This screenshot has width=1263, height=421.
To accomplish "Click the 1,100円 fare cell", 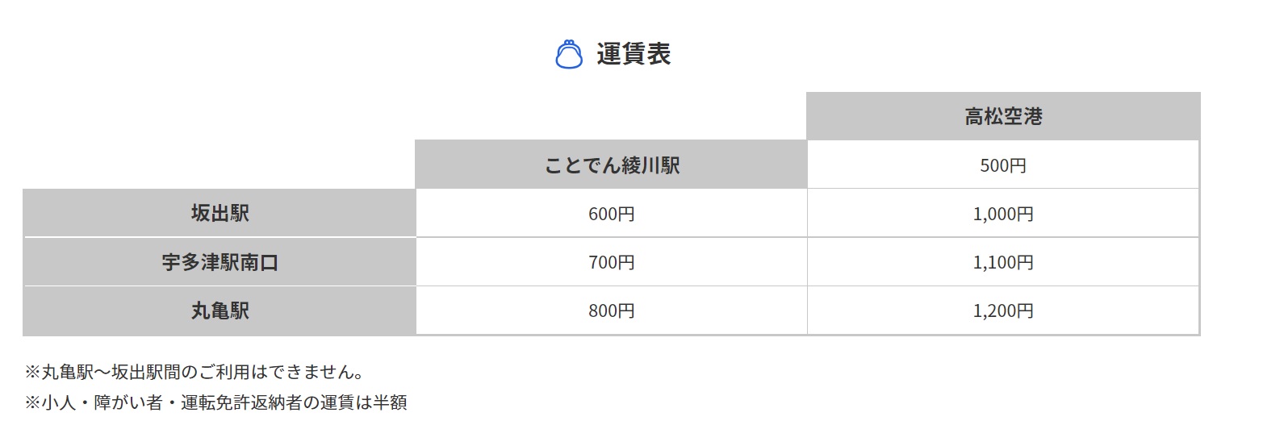I will pyautogui.click(x=1003, y=262).
